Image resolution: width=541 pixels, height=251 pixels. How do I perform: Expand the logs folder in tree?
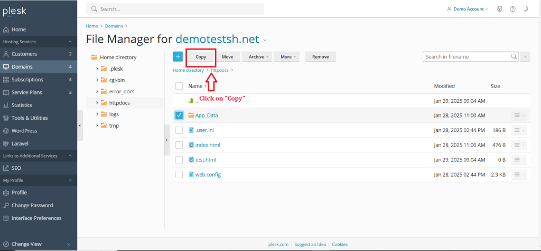97,114
